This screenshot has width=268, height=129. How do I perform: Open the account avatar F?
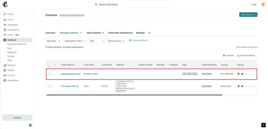(263, 5)
